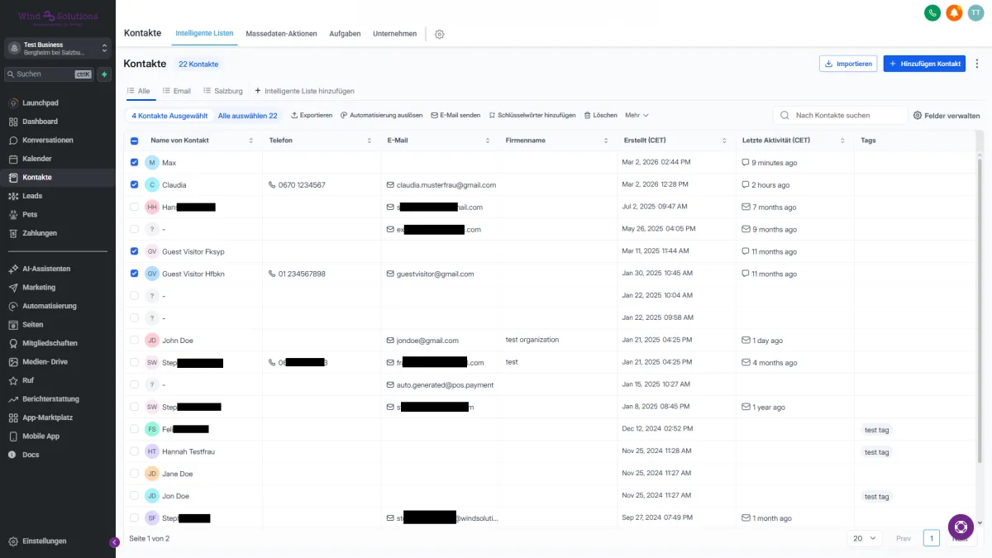Open the Mehr dropdown in the action bar

[637, 116]
